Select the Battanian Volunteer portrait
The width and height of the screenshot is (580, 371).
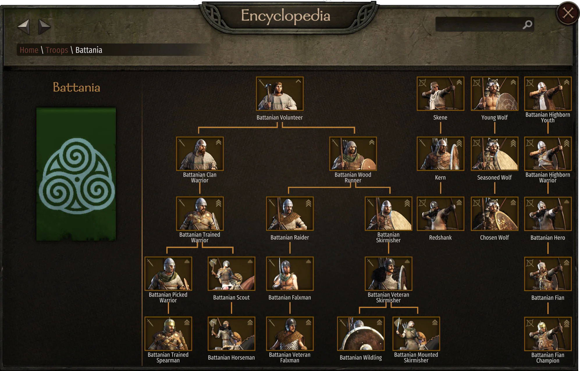280,94
